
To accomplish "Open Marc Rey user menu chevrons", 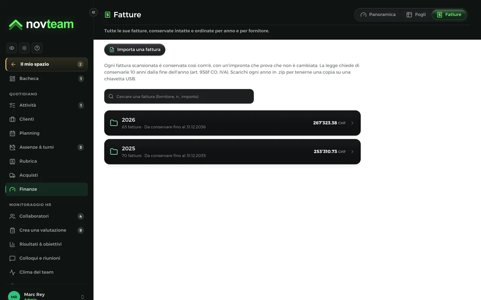I will coord(83,297).
